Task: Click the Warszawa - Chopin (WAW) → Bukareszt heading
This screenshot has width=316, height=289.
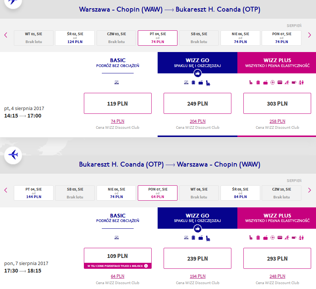Action: click(x=170, y=9)
